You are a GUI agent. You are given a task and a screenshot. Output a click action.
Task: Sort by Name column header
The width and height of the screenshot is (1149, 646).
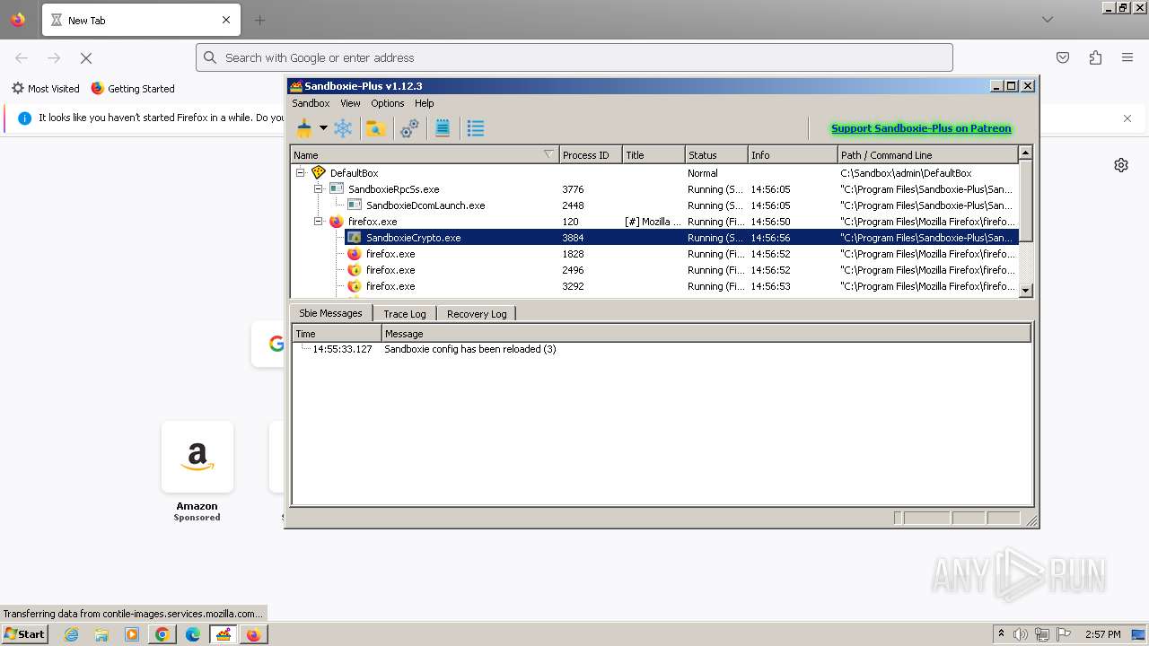(425, 155)
